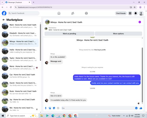Open Windows notification center

(x=143, y=116)
